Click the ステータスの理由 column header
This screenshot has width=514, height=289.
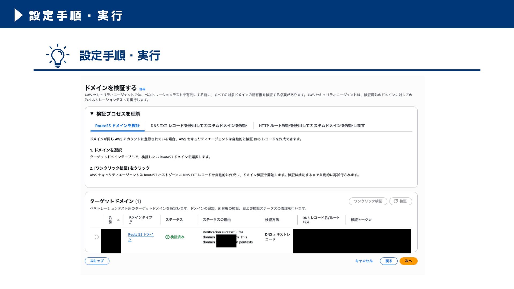pyautogui.click(x=217, y=220)
